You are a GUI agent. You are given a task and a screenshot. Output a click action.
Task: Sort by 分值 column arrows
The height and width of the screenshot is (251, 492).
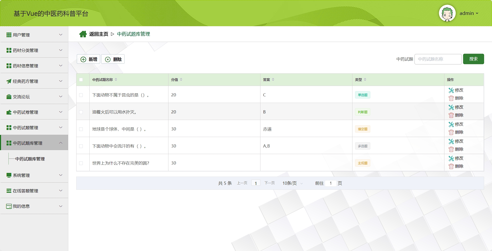tap(181, 80)
